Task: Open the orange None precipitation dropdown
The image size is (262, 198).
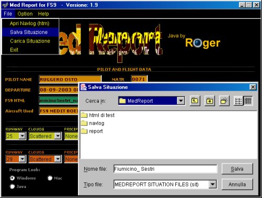Action: [x=71, y=159]
